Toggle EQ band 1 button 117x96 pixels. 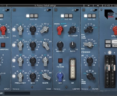point(14,76)
